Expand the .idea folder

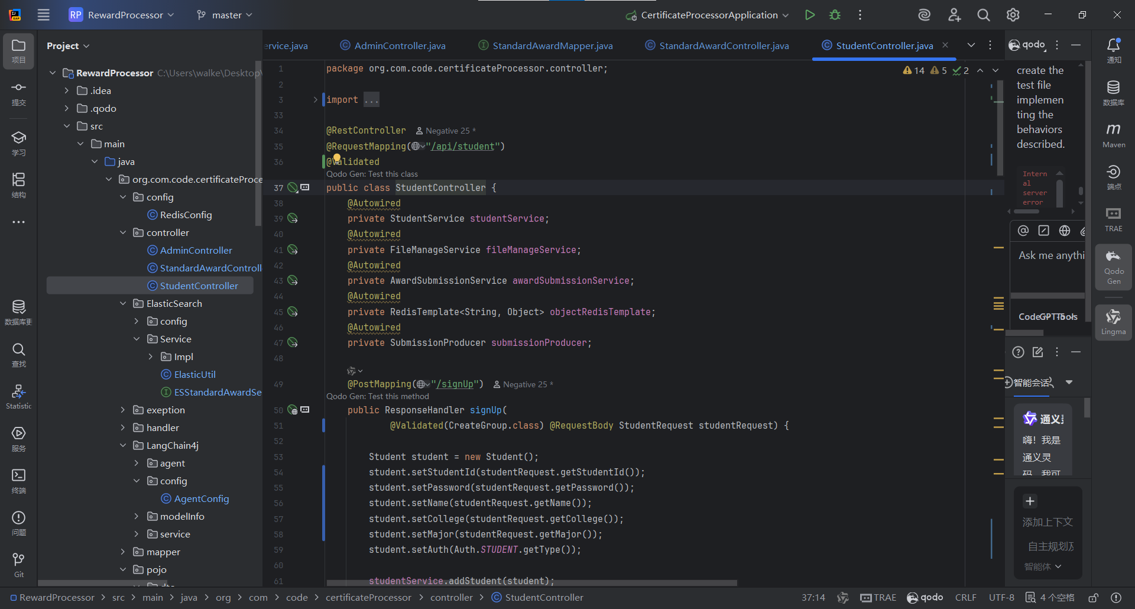(x=66, y=90)
